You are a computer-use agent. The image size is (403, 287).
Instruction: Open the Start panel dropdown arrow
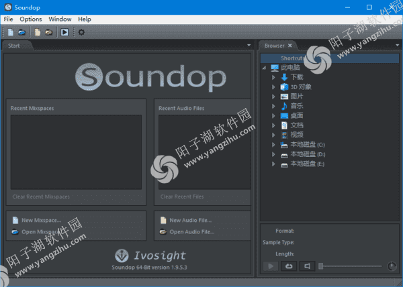(x=249, y=45)
